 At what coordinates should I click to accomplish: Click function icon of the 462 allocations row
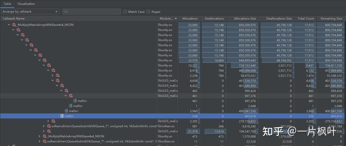click(67, 91)
